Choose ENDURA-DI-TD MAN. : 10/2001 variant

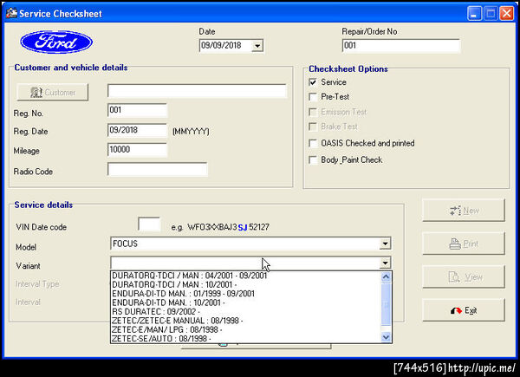246,302
